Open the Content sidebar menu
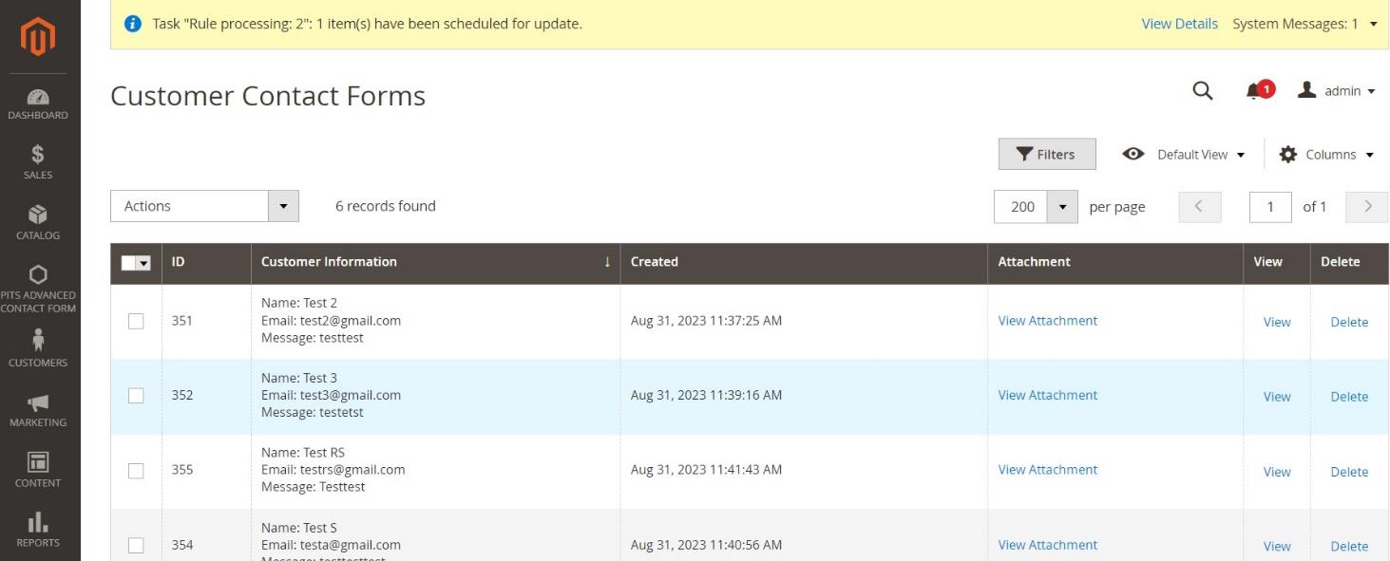 pos(38,469)
